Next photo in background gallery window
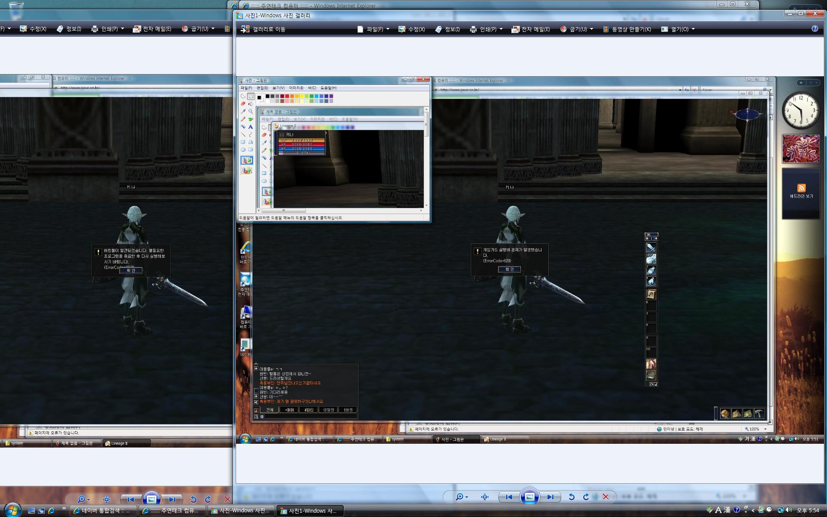Viewport: 827px width, 517px height. click(x=172, y=499)
